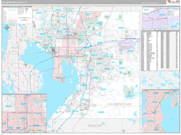This screenshot has height=135, width=181.
Task: Click the downtown Tampa inset map
Action: pos(24,113)
